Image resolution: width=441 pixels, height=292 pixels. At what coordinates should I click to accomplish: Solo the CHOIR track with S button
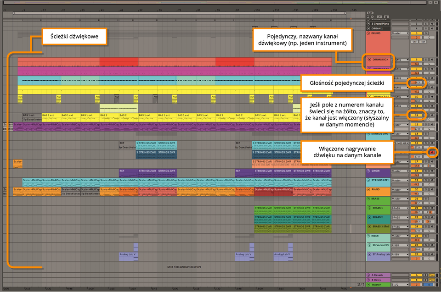pyautogui.click(x=426, y=171)
